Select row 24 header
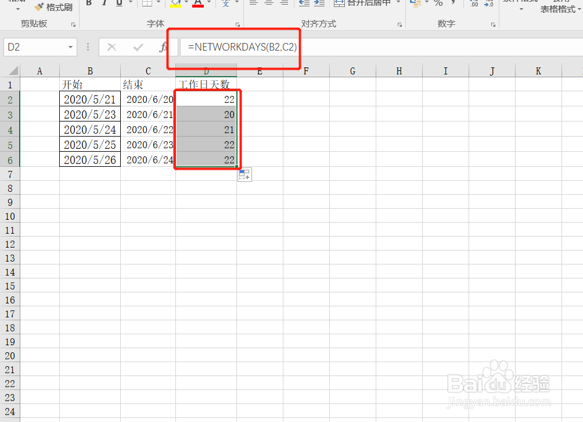Screen dimensions: 583x422 pyautogui.click(x=10, y=412)
